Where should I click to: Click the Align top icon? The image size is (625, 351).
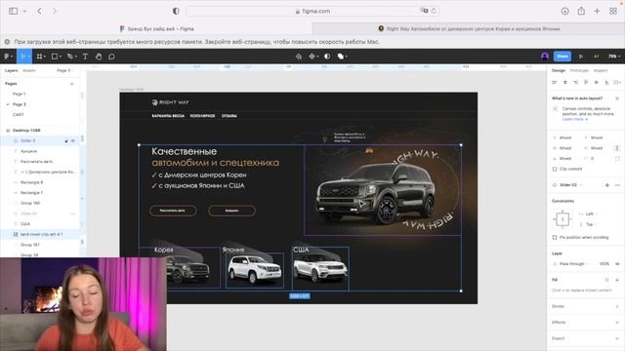[586, 82]
